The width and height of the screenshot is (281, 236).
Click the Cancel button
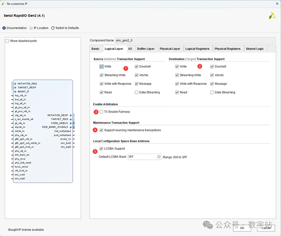tap(266, 228)
